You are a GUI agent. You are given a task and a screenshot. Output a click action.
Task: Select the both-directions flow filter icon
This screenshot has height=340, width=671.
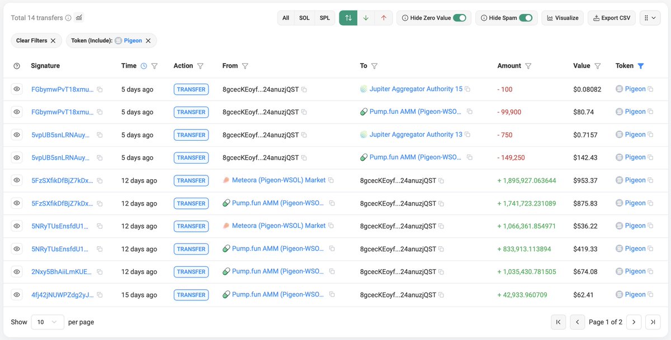pos(348,18)
